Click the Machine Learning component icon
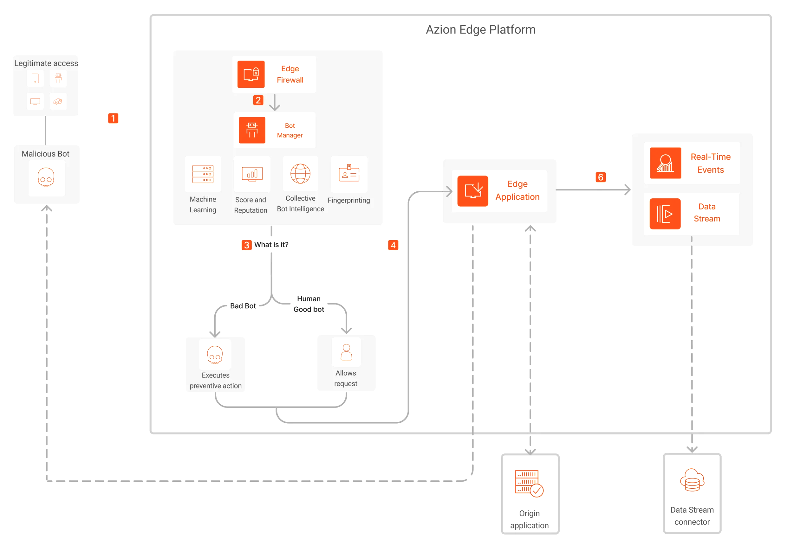This screenshot has height=552, width=794. point(203,177)
